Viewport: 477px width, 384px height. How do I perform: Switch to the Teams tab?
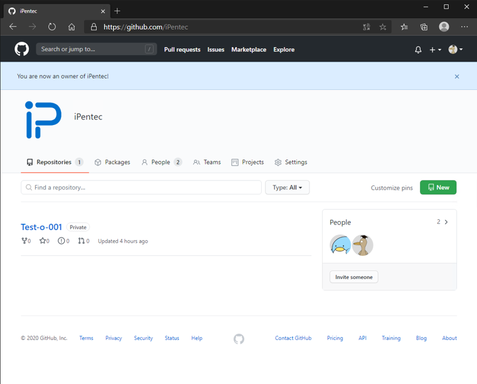[207, 162]
